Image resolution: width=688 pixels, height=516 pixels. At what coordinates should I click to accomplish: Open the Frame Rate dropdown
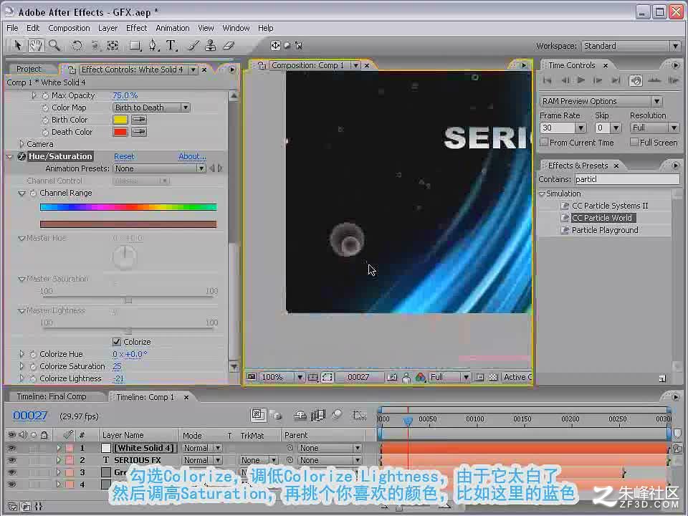(580, 128)
